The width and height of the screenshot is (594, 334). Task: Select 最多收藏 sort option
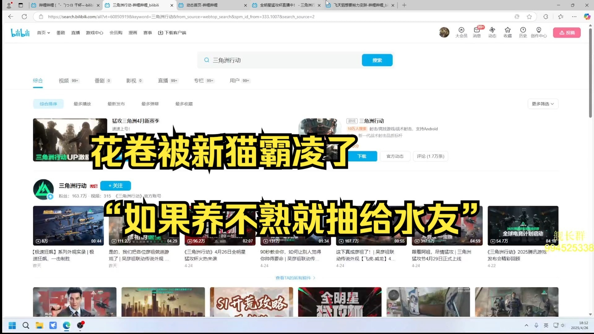(x=184, y=104)
